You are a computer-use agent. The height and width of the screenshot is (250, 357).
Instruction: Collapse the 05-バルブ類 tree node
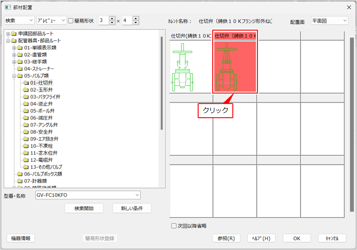click(x=14, y=76)
